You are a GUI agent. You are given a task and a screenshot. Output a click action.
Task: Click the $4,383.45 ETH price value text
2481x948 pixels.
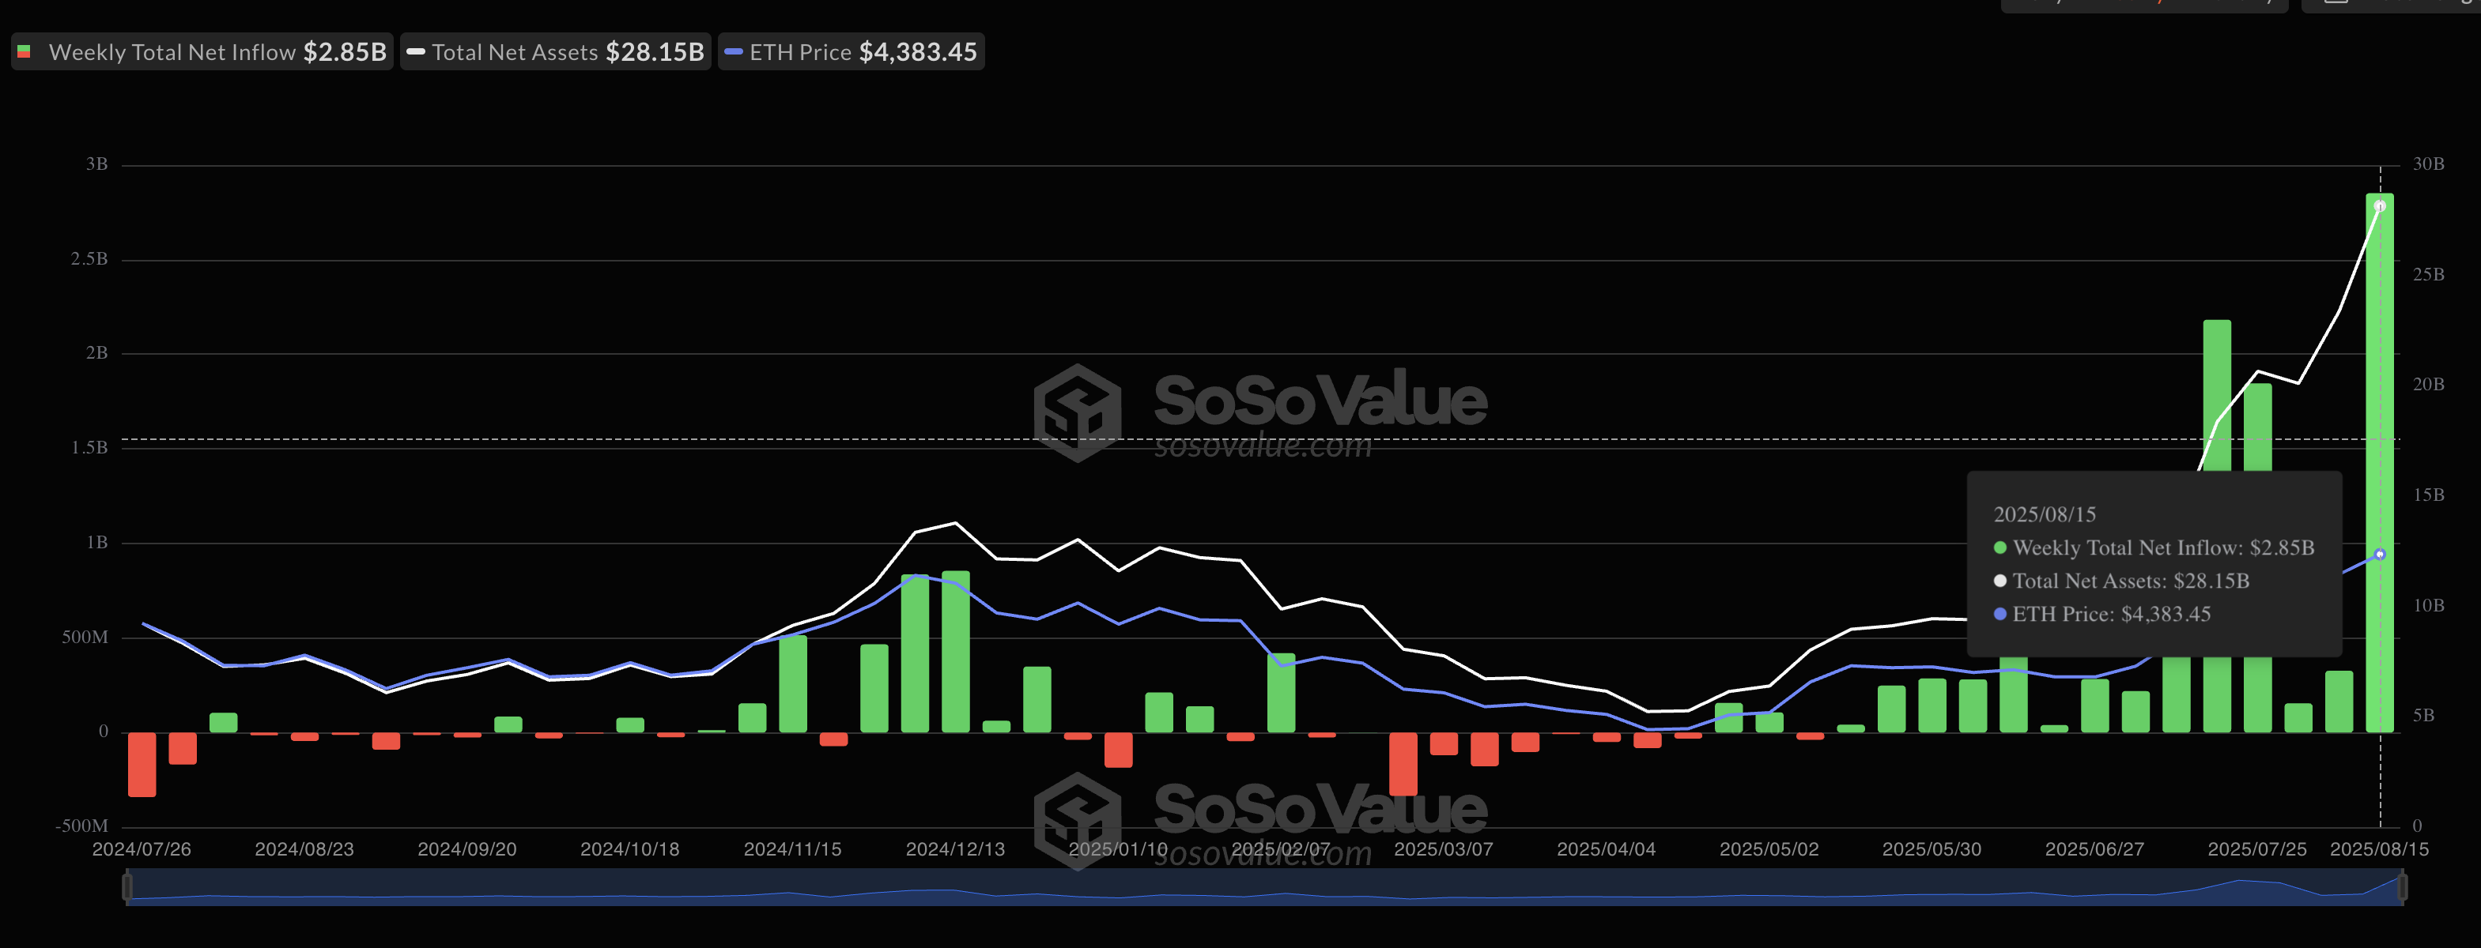coord(917,52)
